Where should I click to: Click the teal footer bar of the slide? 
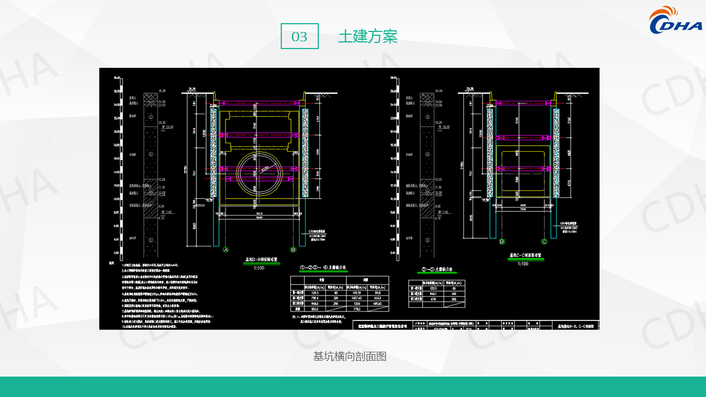[353, 387]
